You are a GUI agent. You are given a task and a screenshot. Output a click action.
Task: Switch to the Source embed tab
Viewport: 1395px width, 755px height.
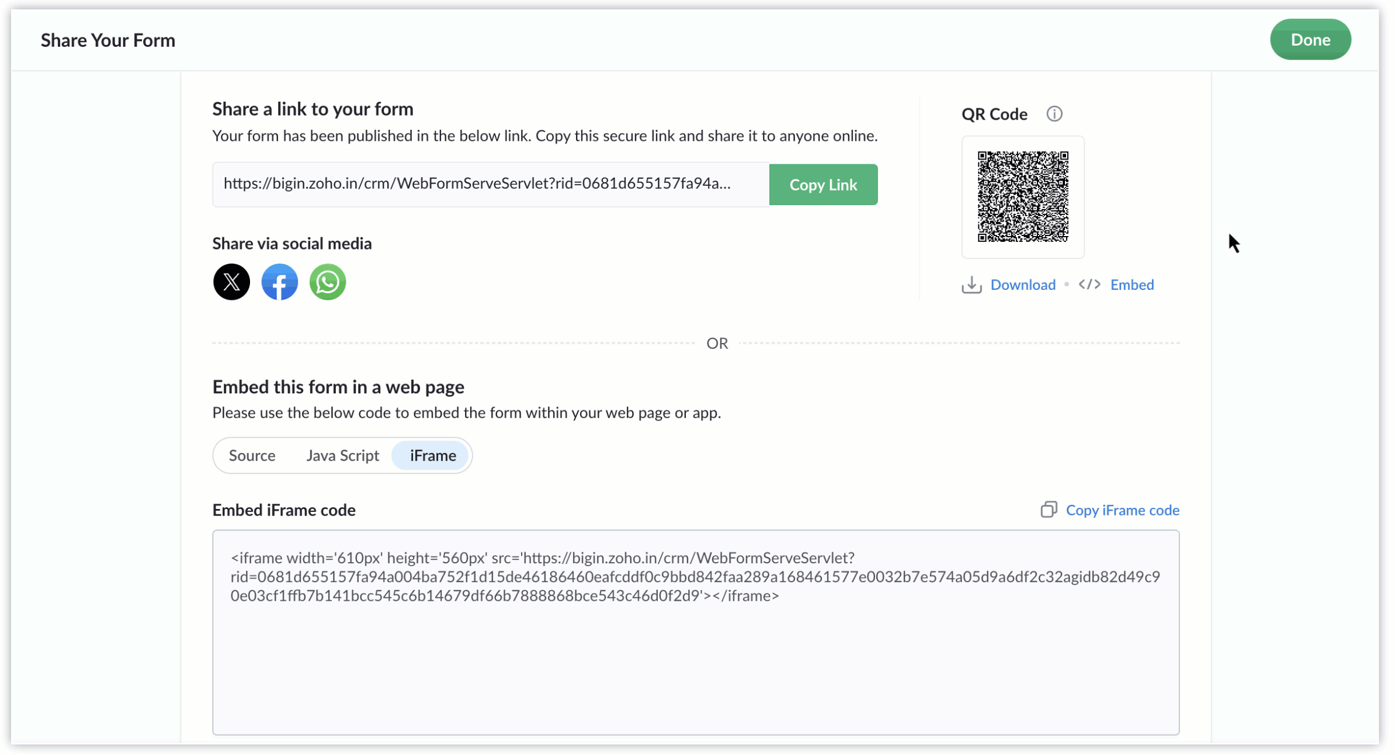point(252,456)
